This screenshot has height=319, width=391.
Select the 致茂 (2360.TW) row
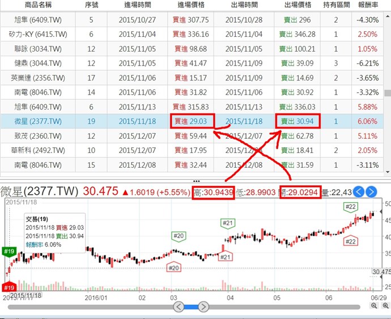192,136
